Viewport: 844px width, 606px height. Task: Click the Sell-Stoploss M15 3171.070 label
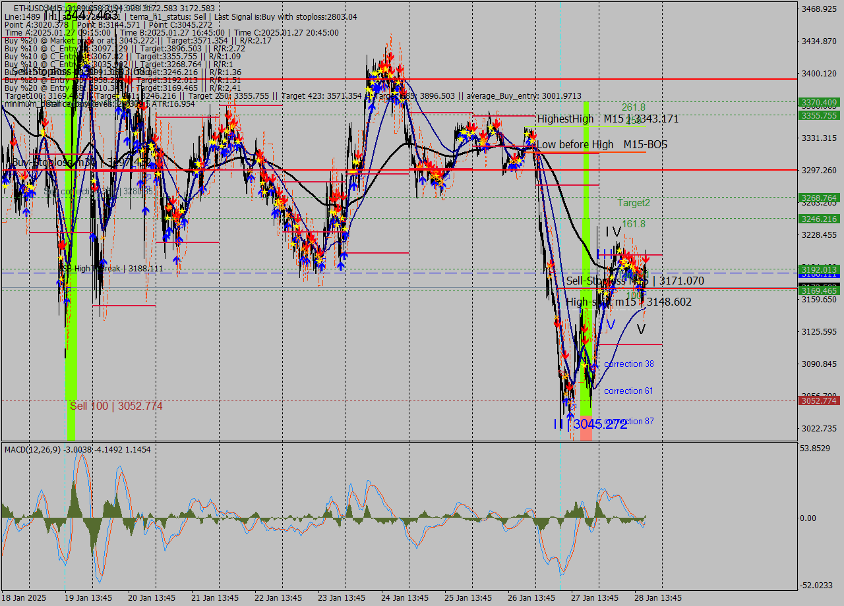pos(635,281)
